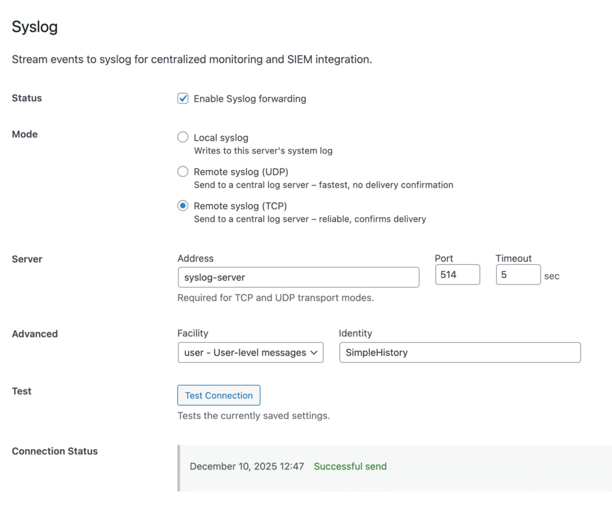The image size is (612, 509).
Task: Focus the server Address input field
Action: [x=298, y=277]
